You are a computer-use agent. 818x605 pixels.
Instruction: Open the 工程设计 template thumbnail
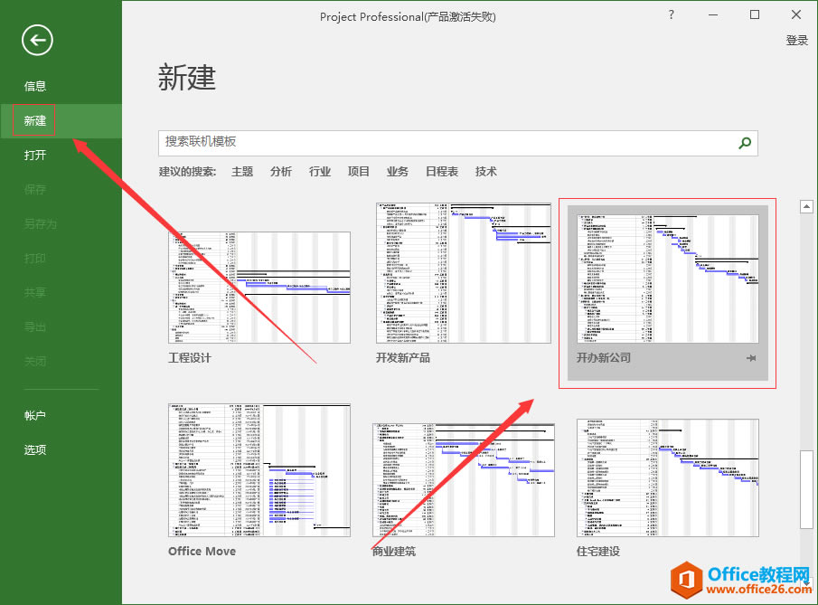tap(259, 288)
